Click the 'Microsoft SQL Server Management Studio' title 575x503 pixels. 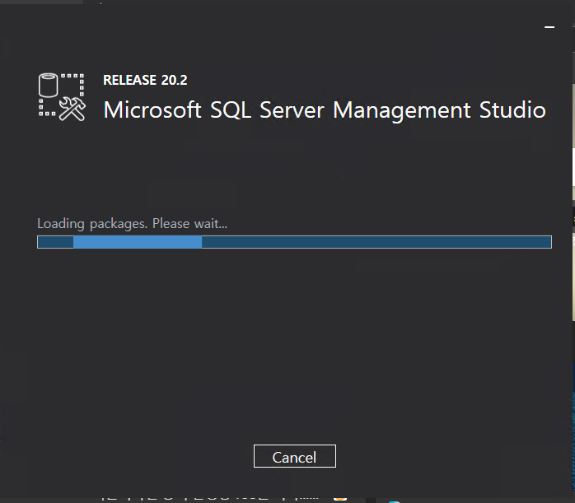(x=325, y=110)
